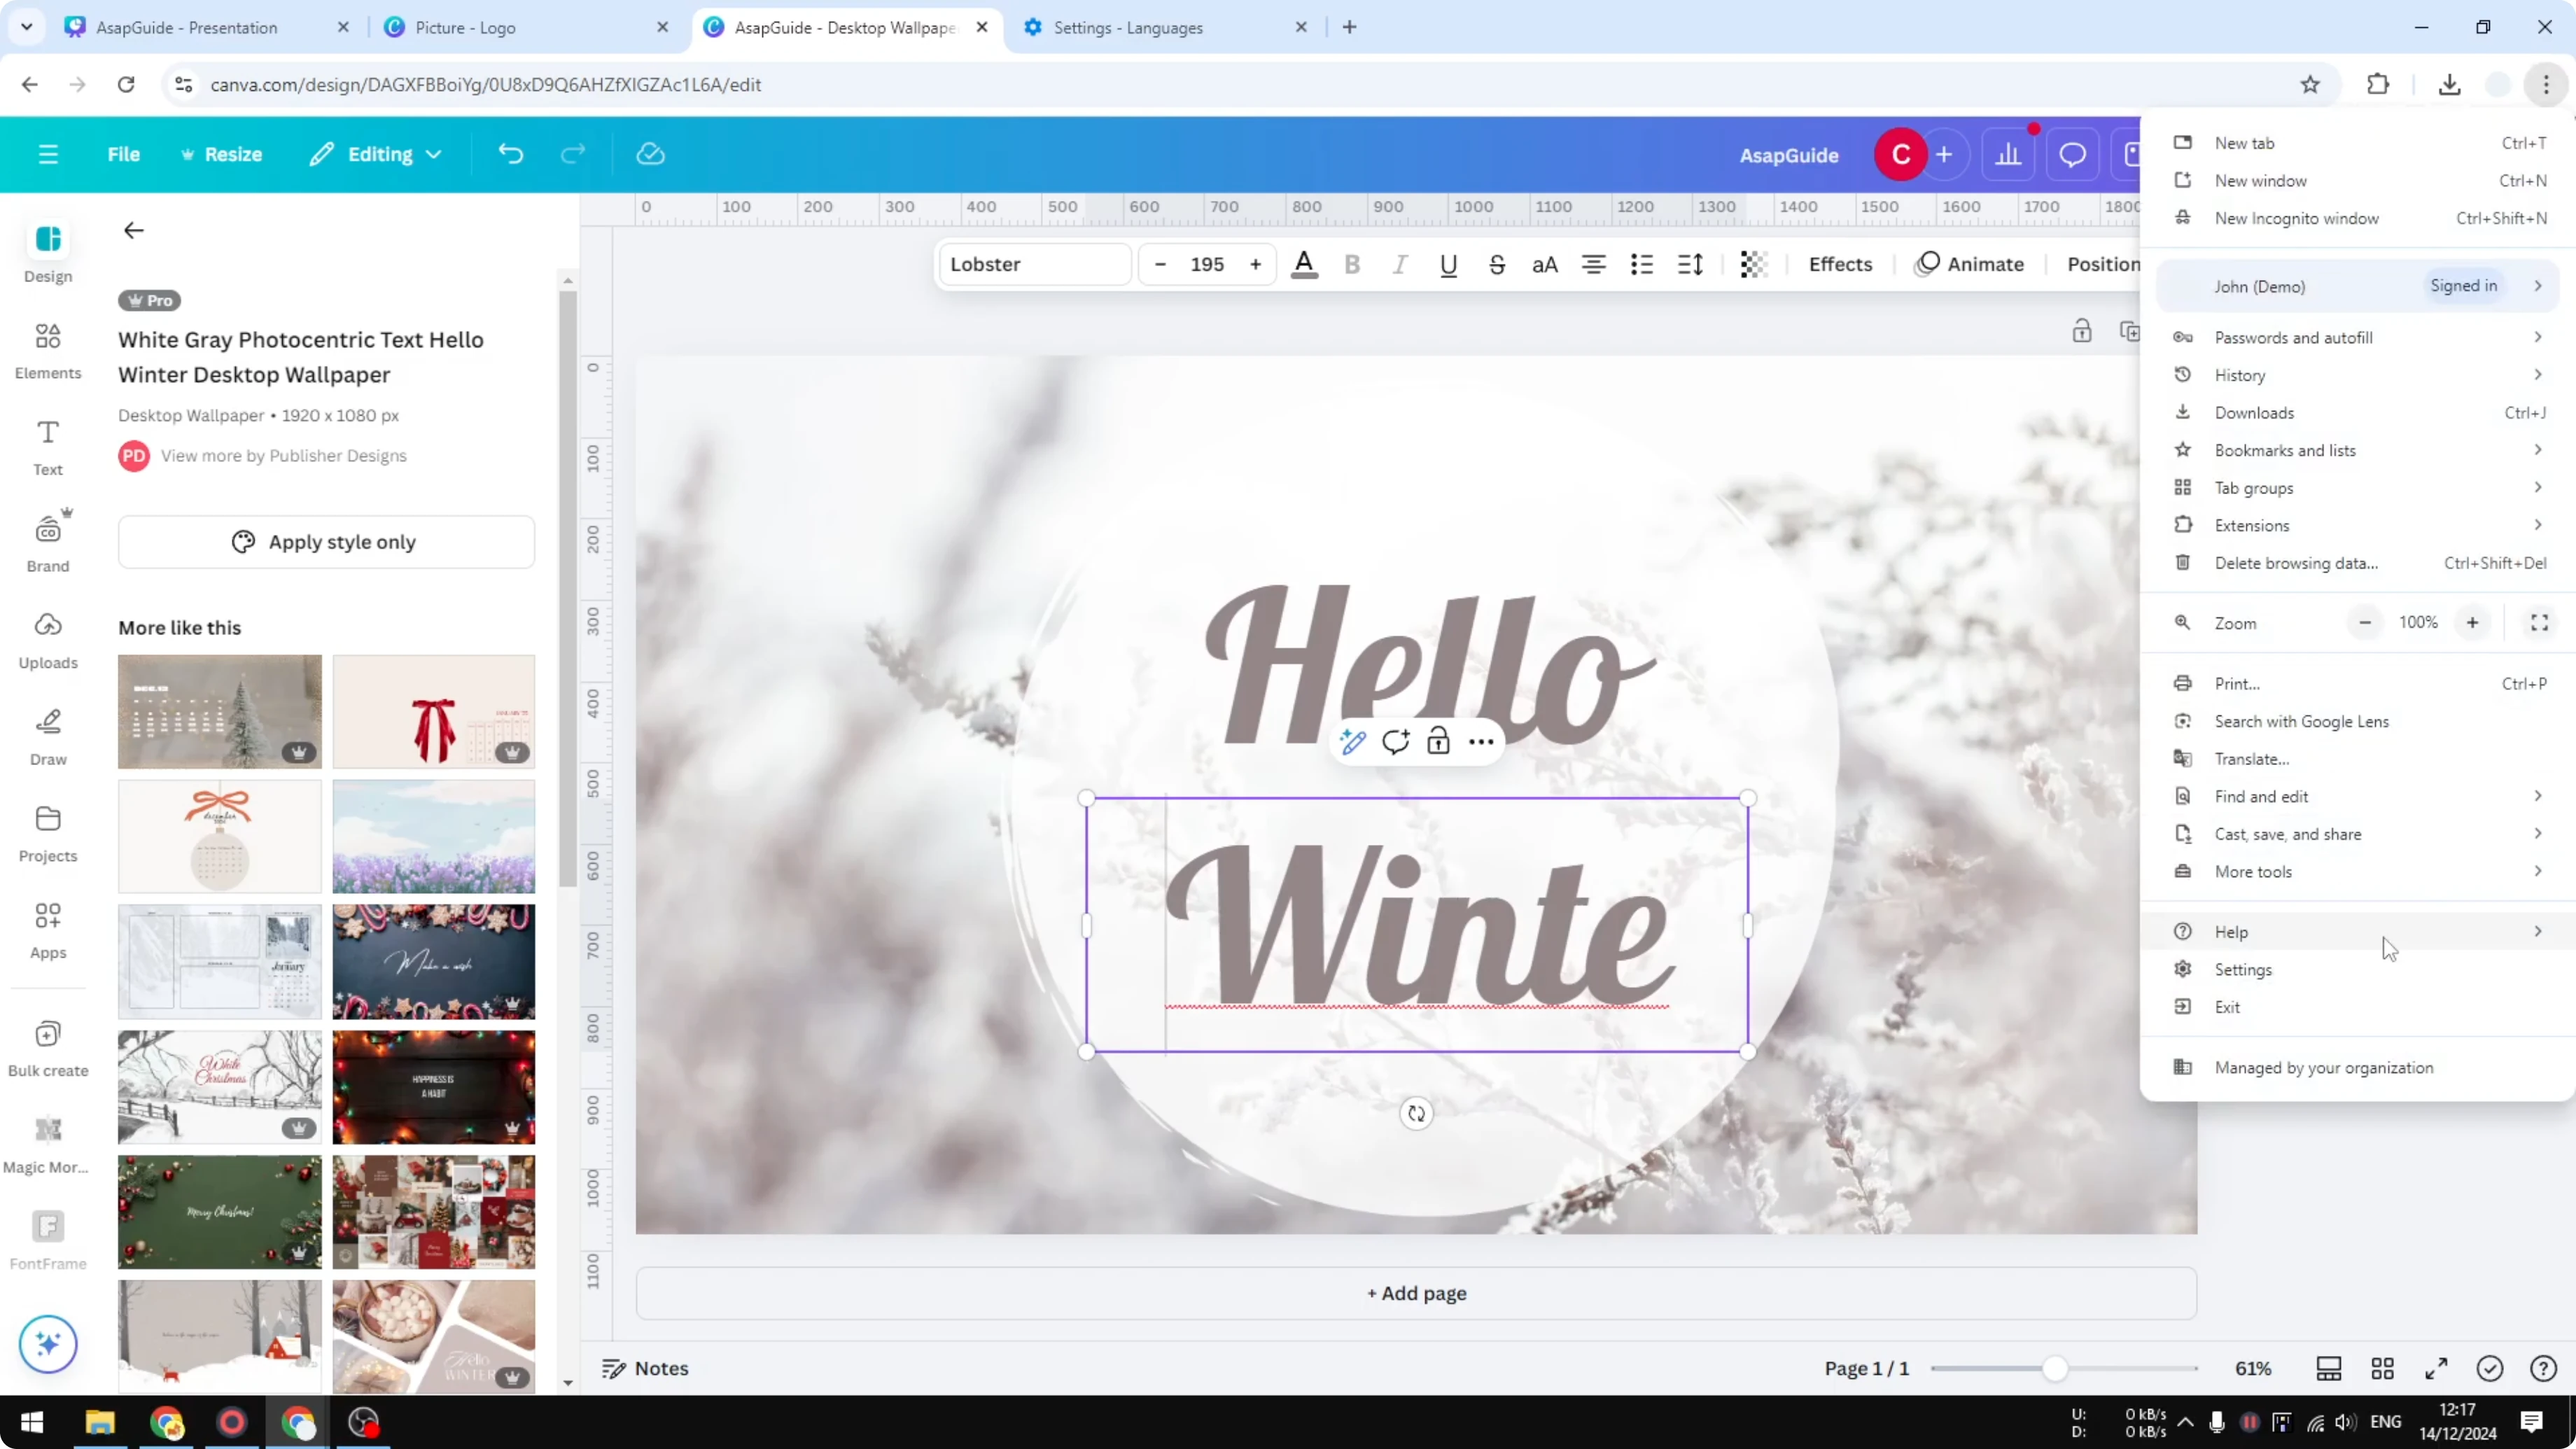Open the Lobster font family dropdown
This screenshot has height=1449, width=2576.
[x=1034, y=264]
